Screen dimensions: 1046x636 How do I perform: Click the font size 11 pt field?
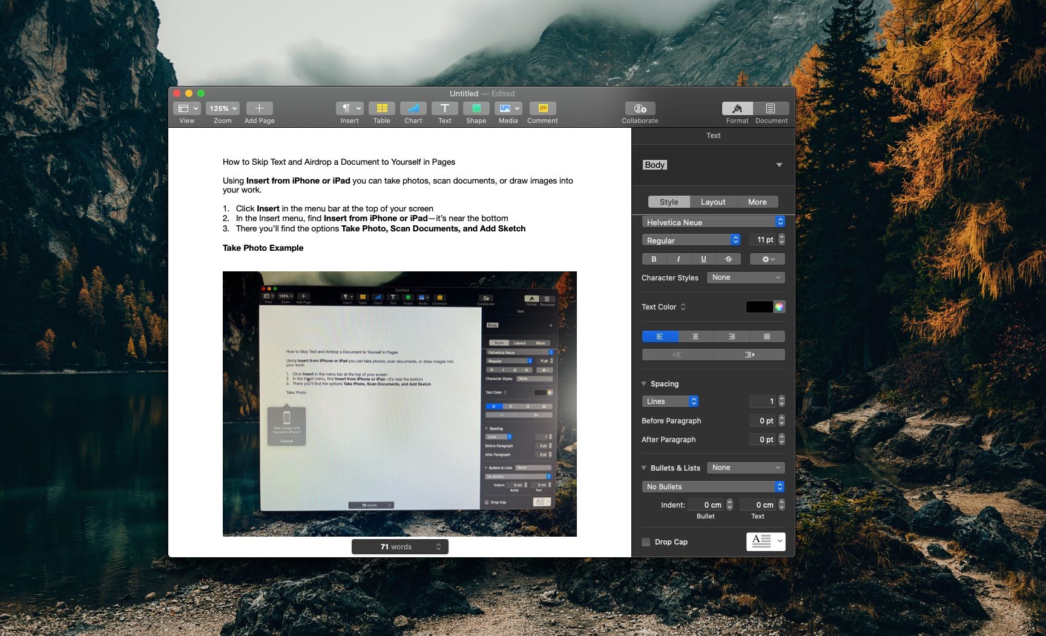tap(763, 240)
